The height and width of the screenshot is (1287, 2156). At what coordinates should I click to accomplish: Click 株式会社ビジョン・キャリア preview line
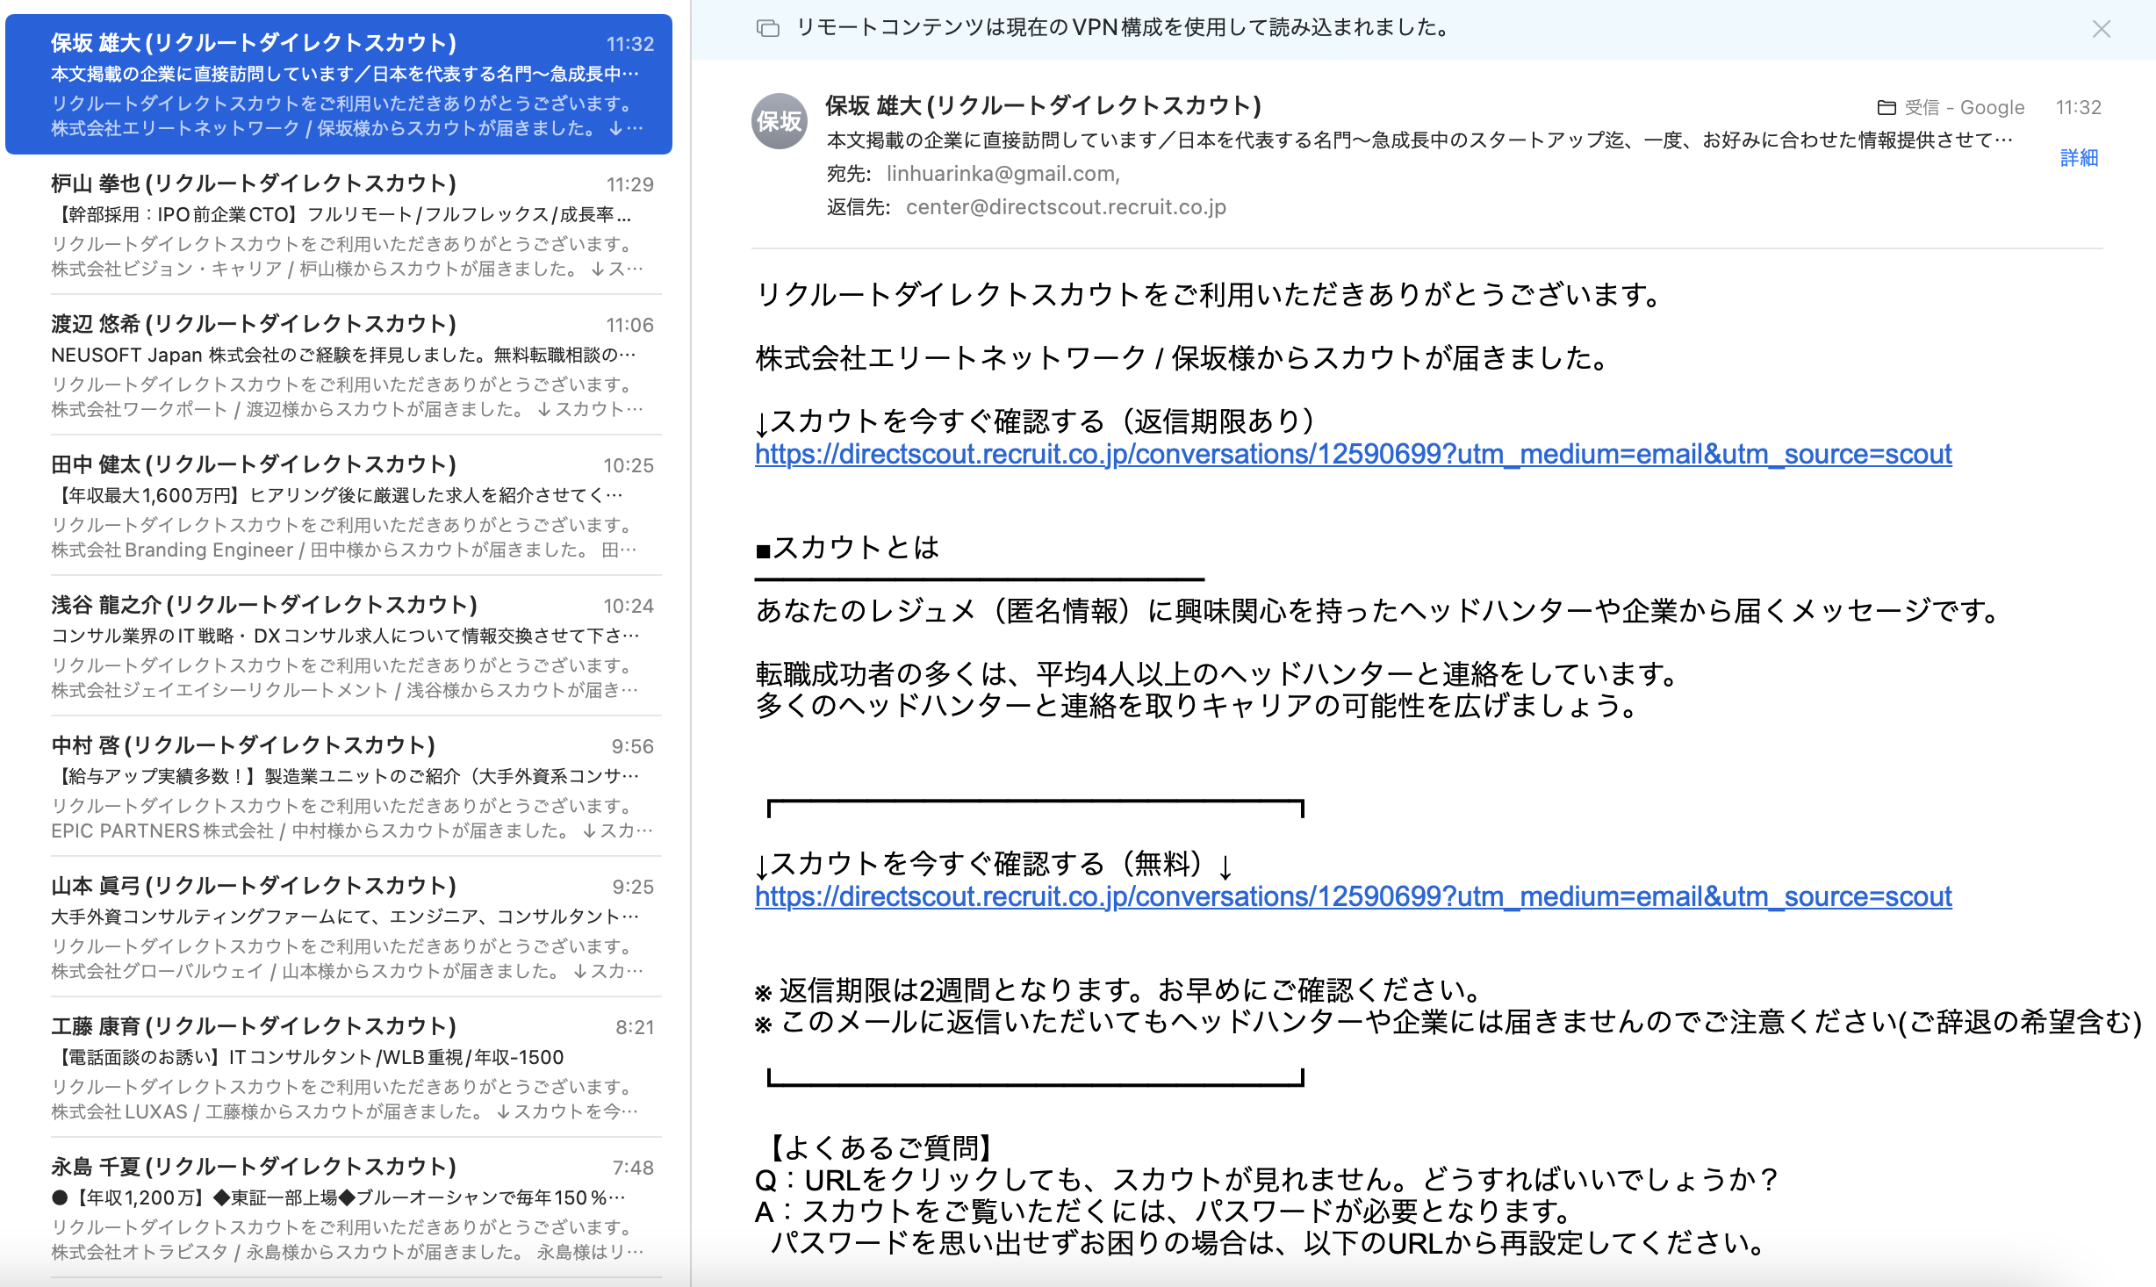tap(347, 269)
